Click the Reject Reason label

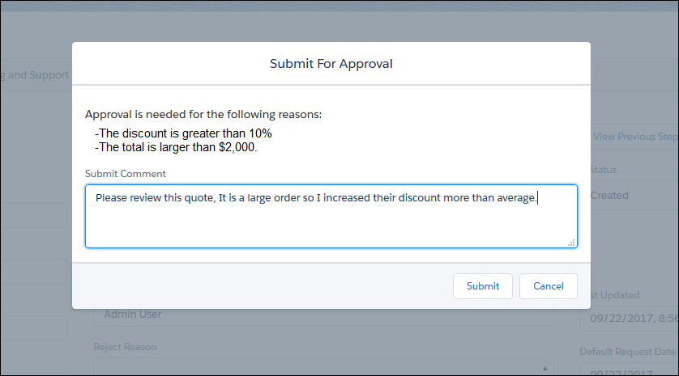click(125, 347)
